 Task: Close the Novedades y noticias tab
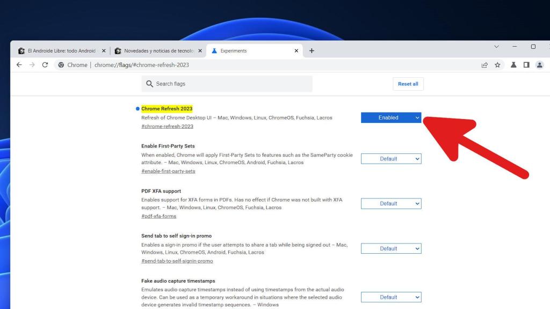point(200,51)
